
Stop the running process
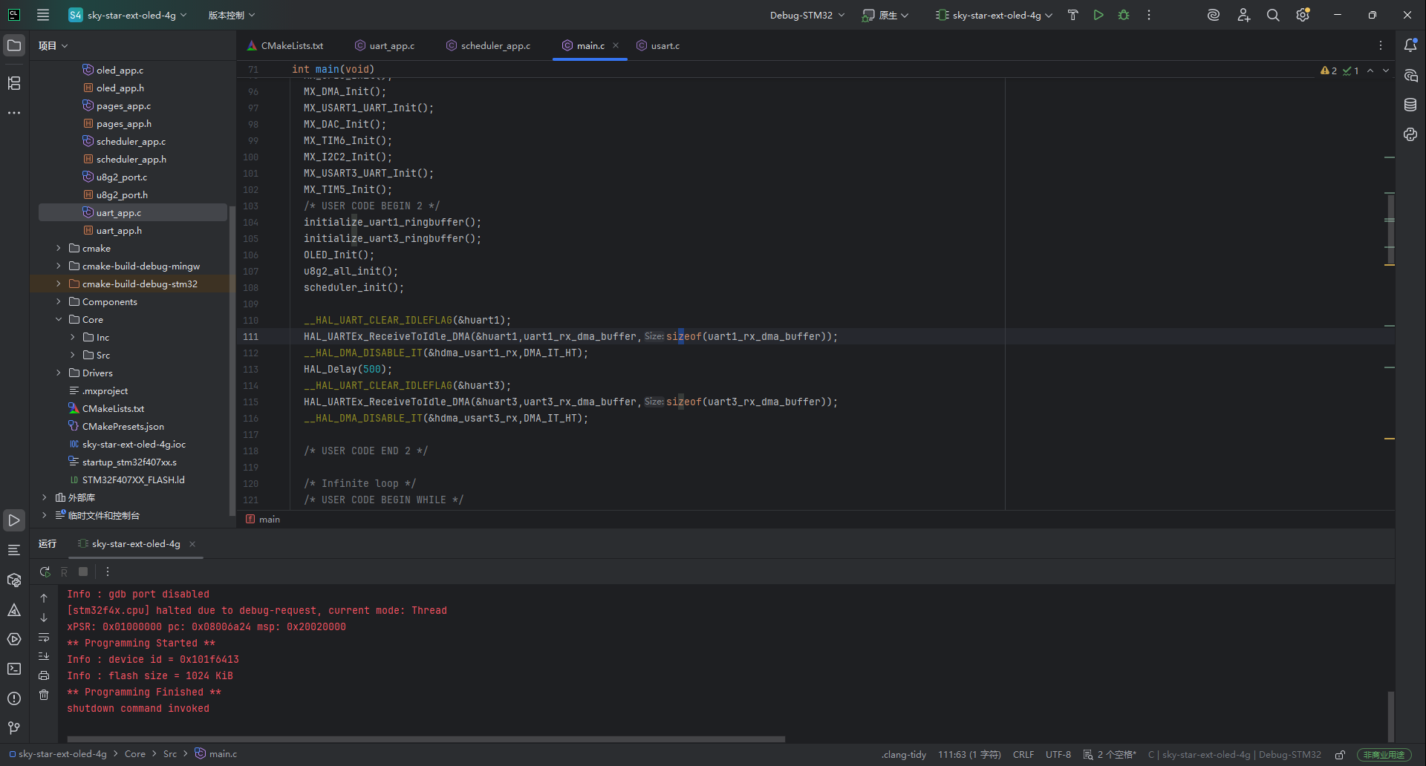point(83,572)
